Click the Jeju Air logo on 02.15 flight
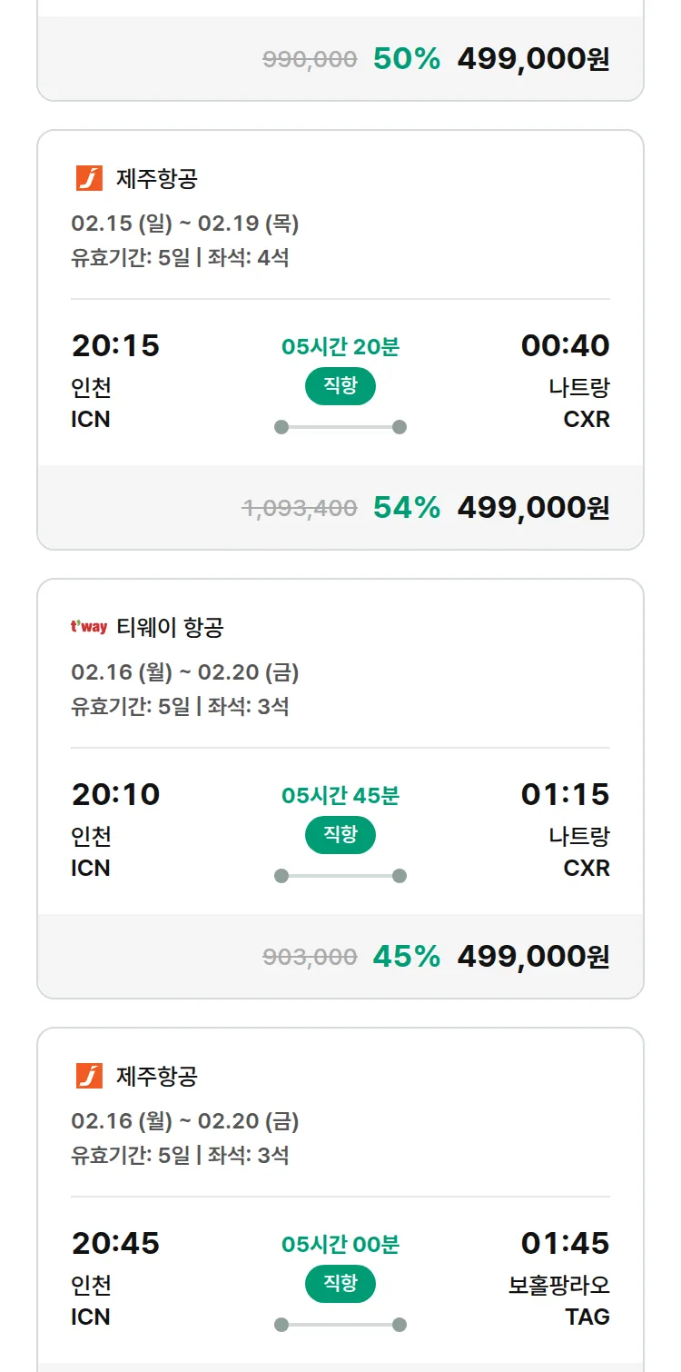Image resolution: width=681 pixels, height=1372 pixels. coord(89,178)
